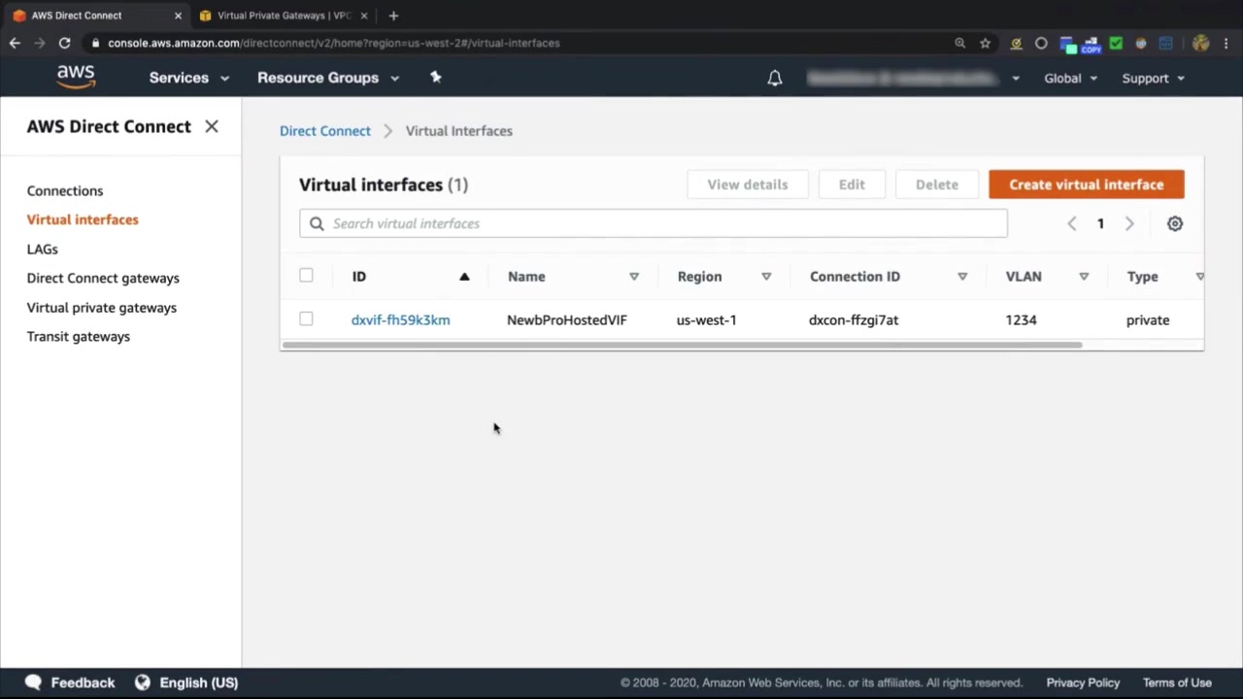1243x699 pixels.
Task: Open the Privacy Policy link
Action: click(x=1083, y=682)
